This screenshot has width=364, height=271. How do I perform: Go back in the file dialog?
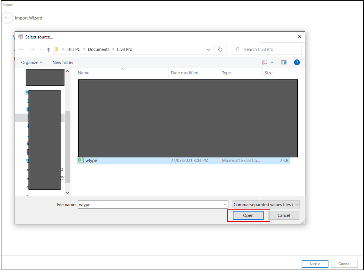(22, 49)
